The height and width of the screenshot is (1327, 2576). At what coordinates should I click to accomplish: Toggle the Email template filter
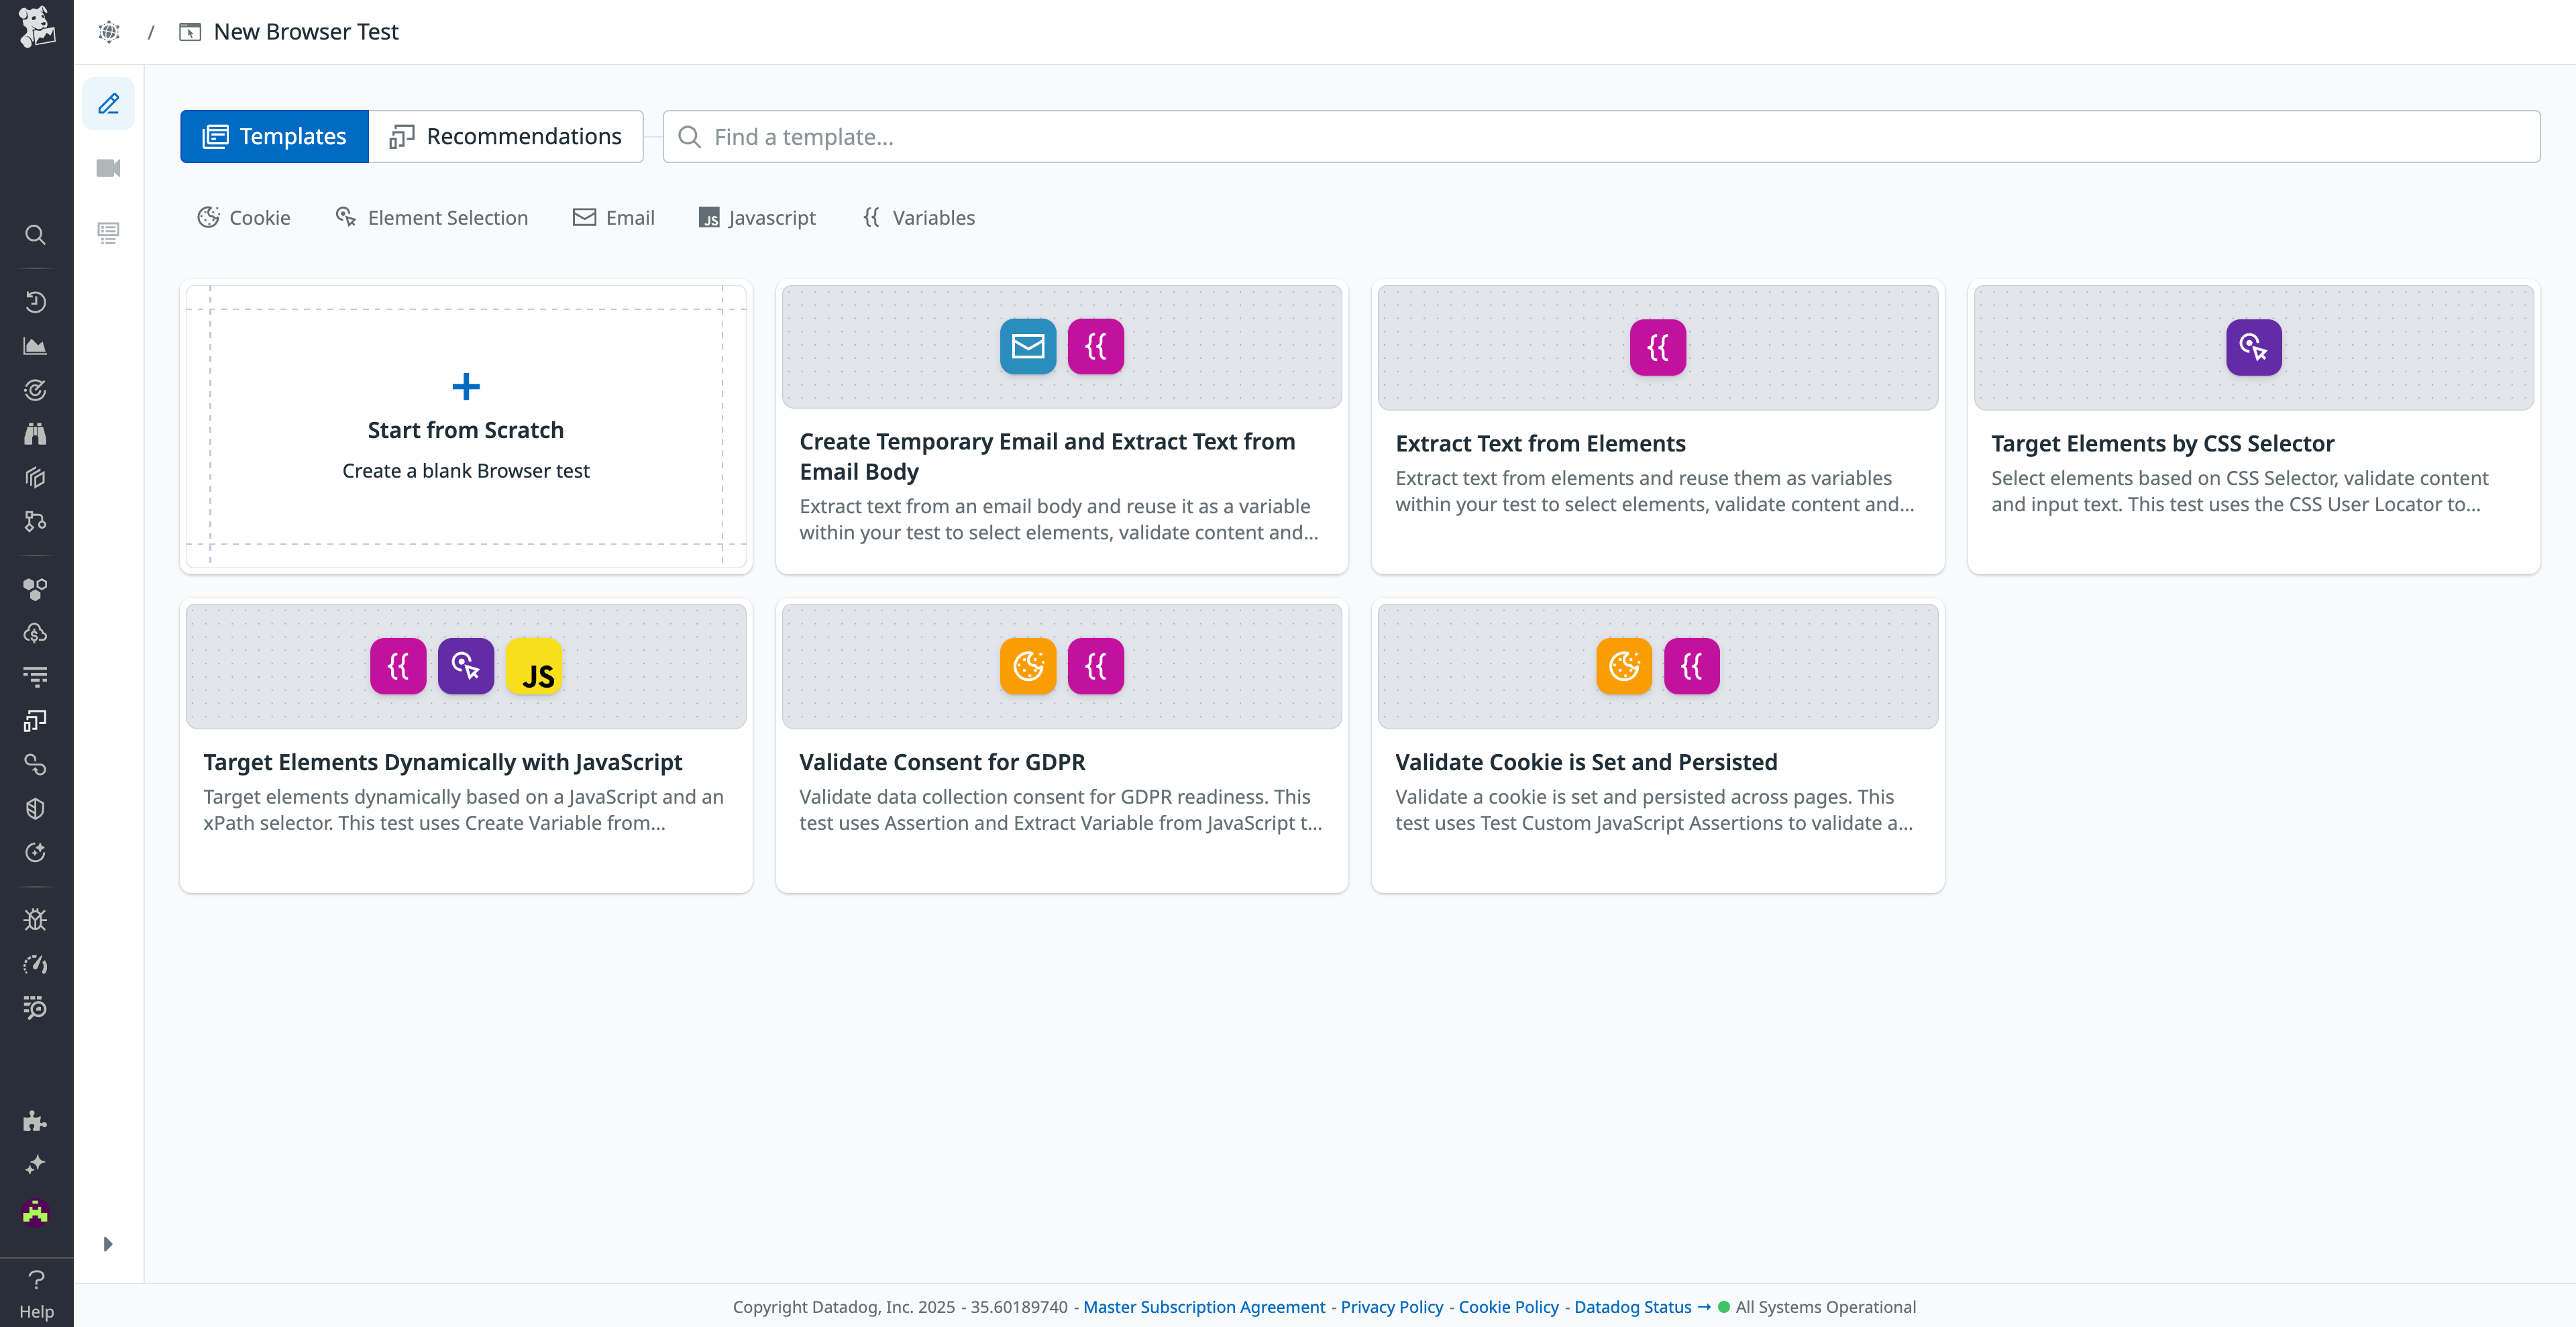pyautogui.click(x=613, y=217)
